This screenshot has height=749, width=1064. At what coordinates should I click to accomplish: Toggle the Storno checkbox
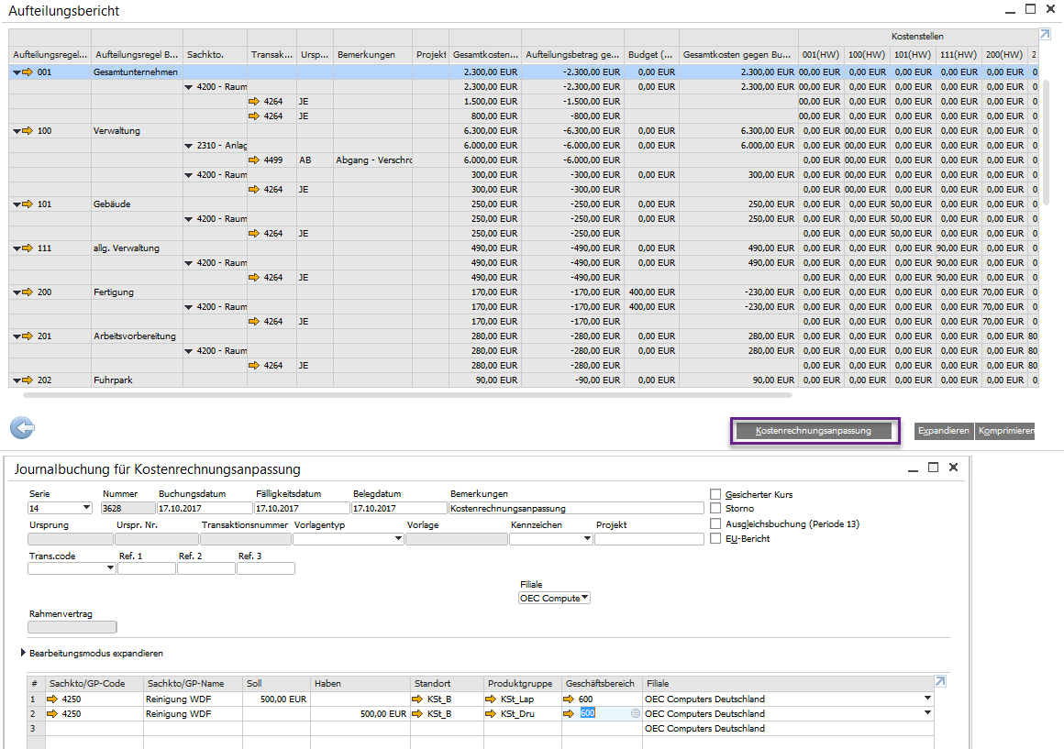715,508
